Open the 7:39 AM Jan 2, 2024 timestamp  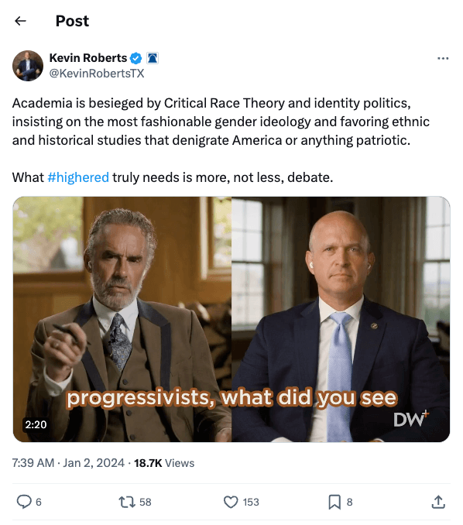(x=68, y=463)
